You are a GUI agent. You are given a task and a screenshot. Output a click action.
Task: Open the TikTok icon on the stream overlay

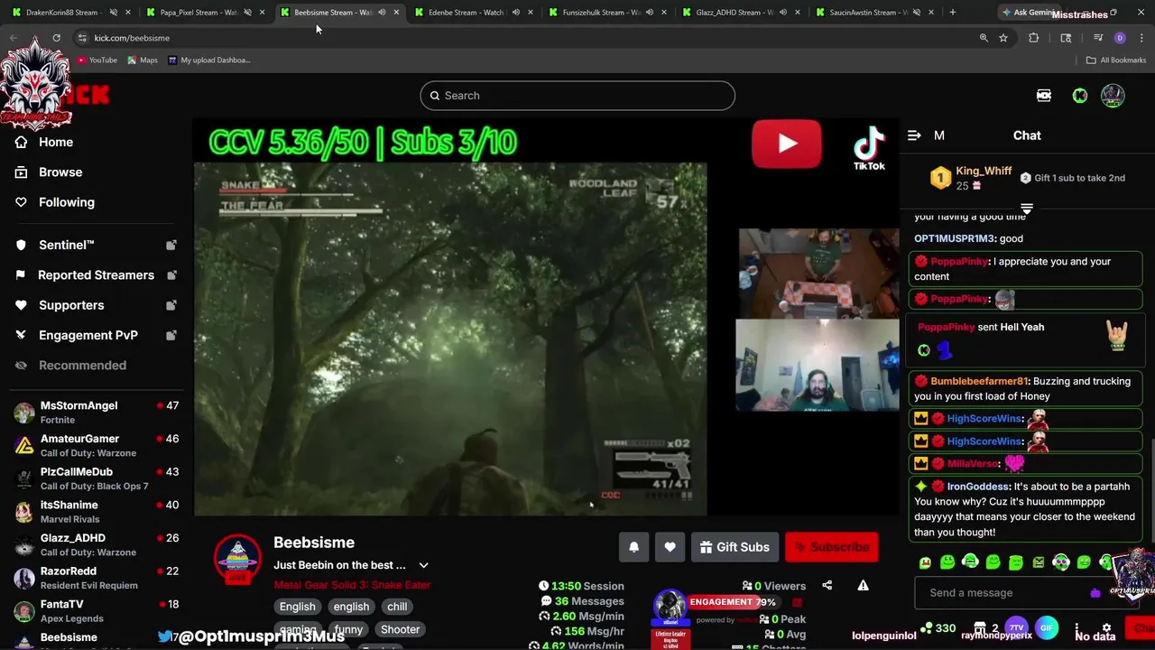click(x=869, y=147)
